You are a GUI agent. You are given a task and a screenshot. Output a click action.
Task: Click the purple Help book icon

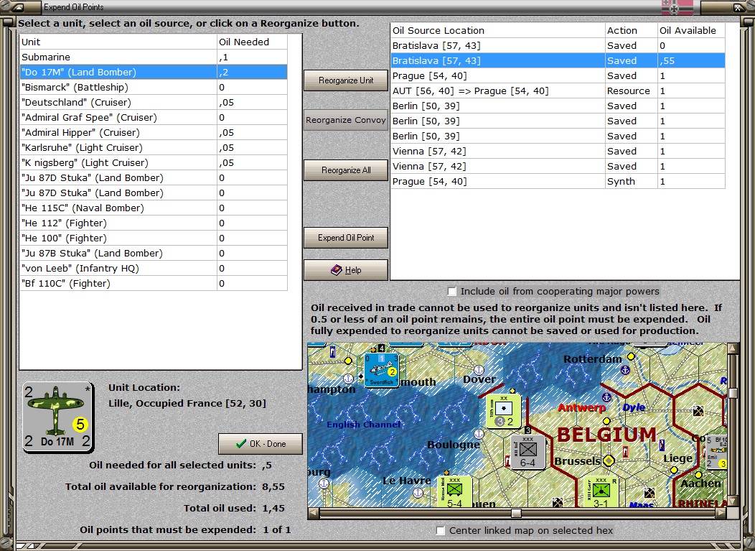click(336, 270)
